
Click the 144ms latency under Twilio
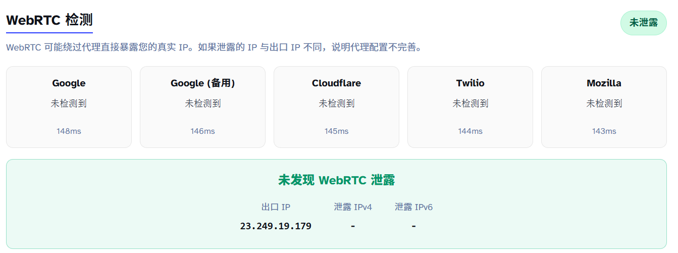click(470, 131)
